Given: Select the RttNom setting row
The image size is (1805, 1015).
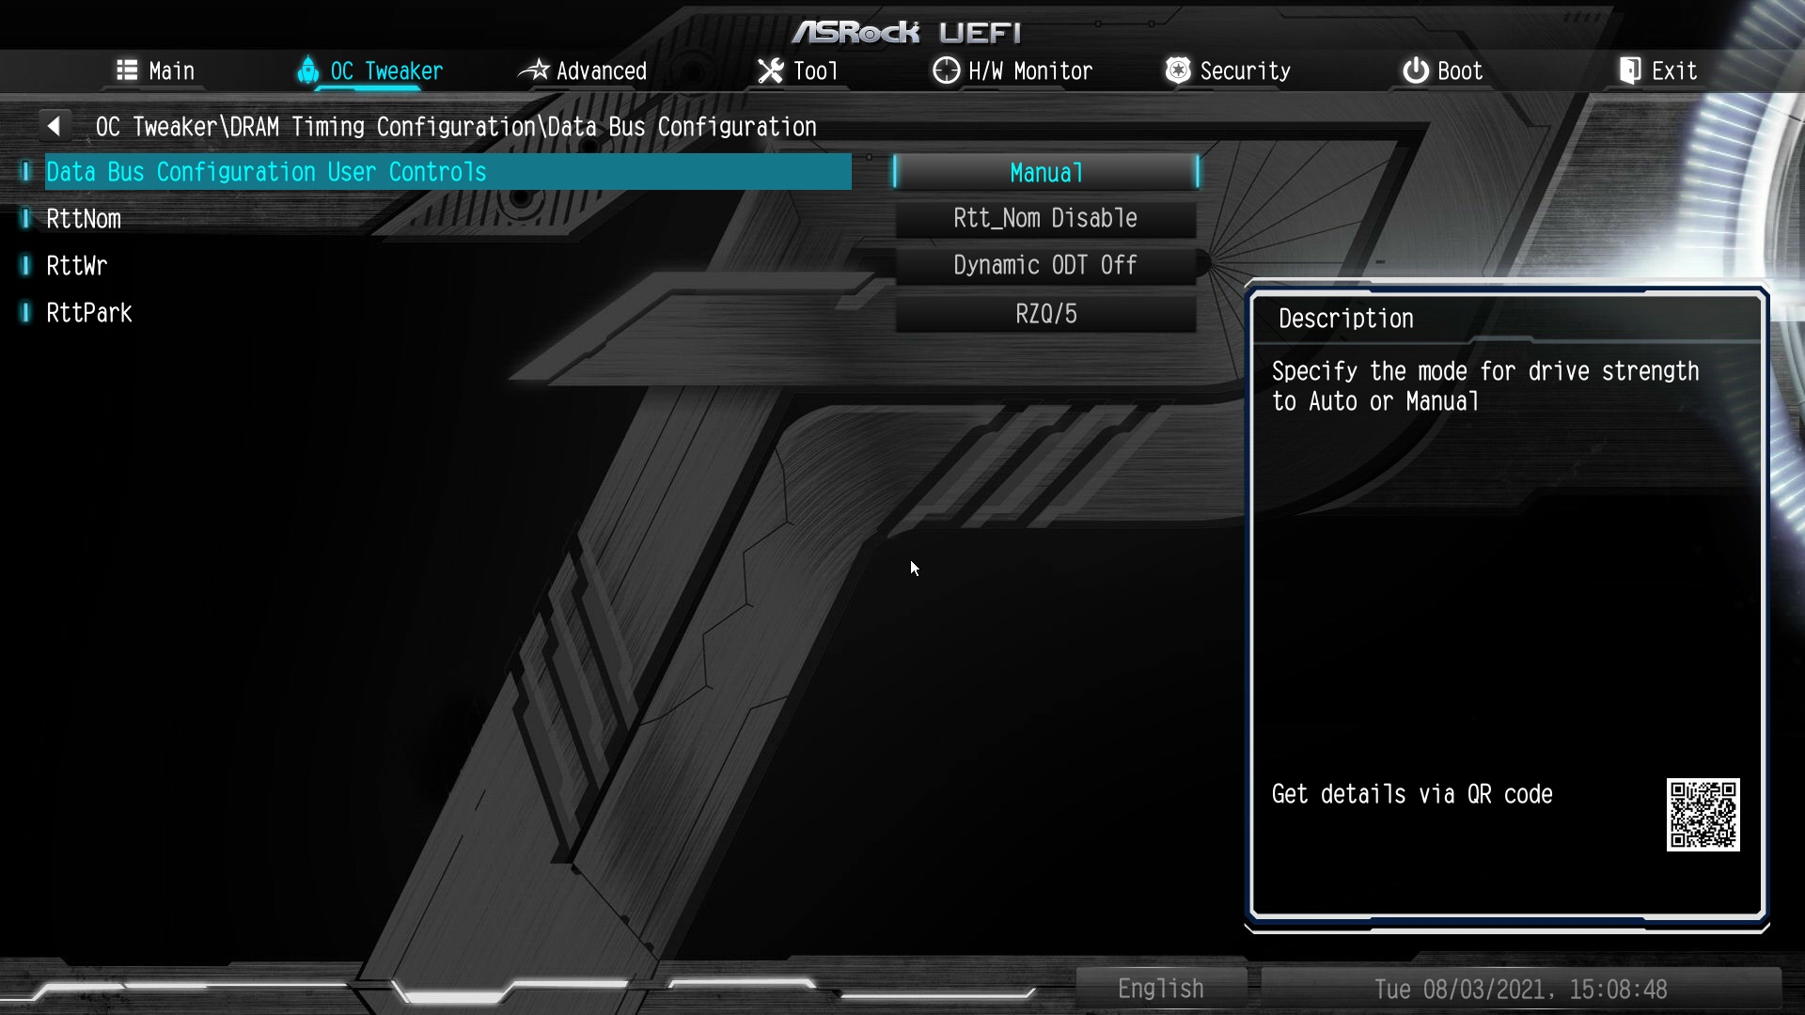Looking at the screenshot, I should (447, 219).
